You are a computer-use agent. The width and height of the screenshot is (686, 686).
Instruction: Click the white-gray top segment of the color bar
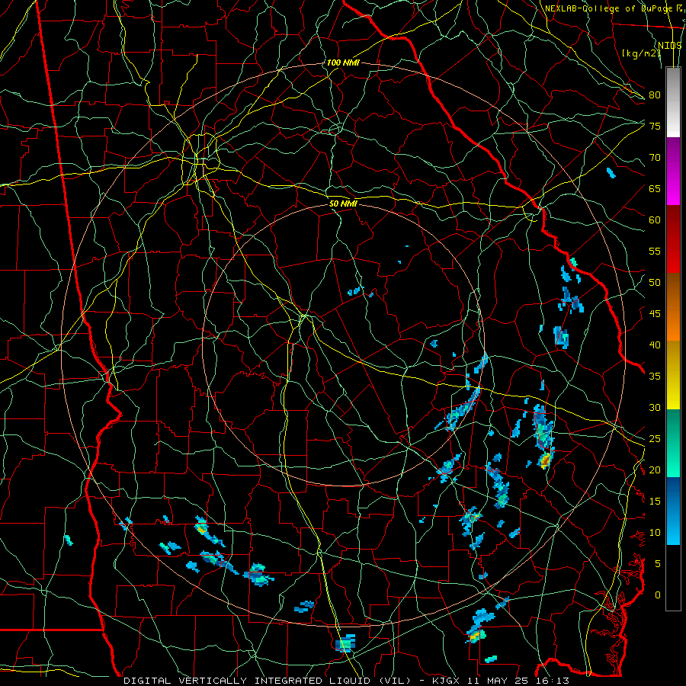pyautogui.click(x=673, y=102)
